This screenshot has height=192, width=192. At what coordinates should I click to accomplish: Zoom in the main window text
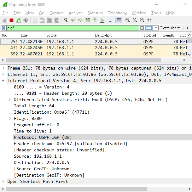coord(128,20)
